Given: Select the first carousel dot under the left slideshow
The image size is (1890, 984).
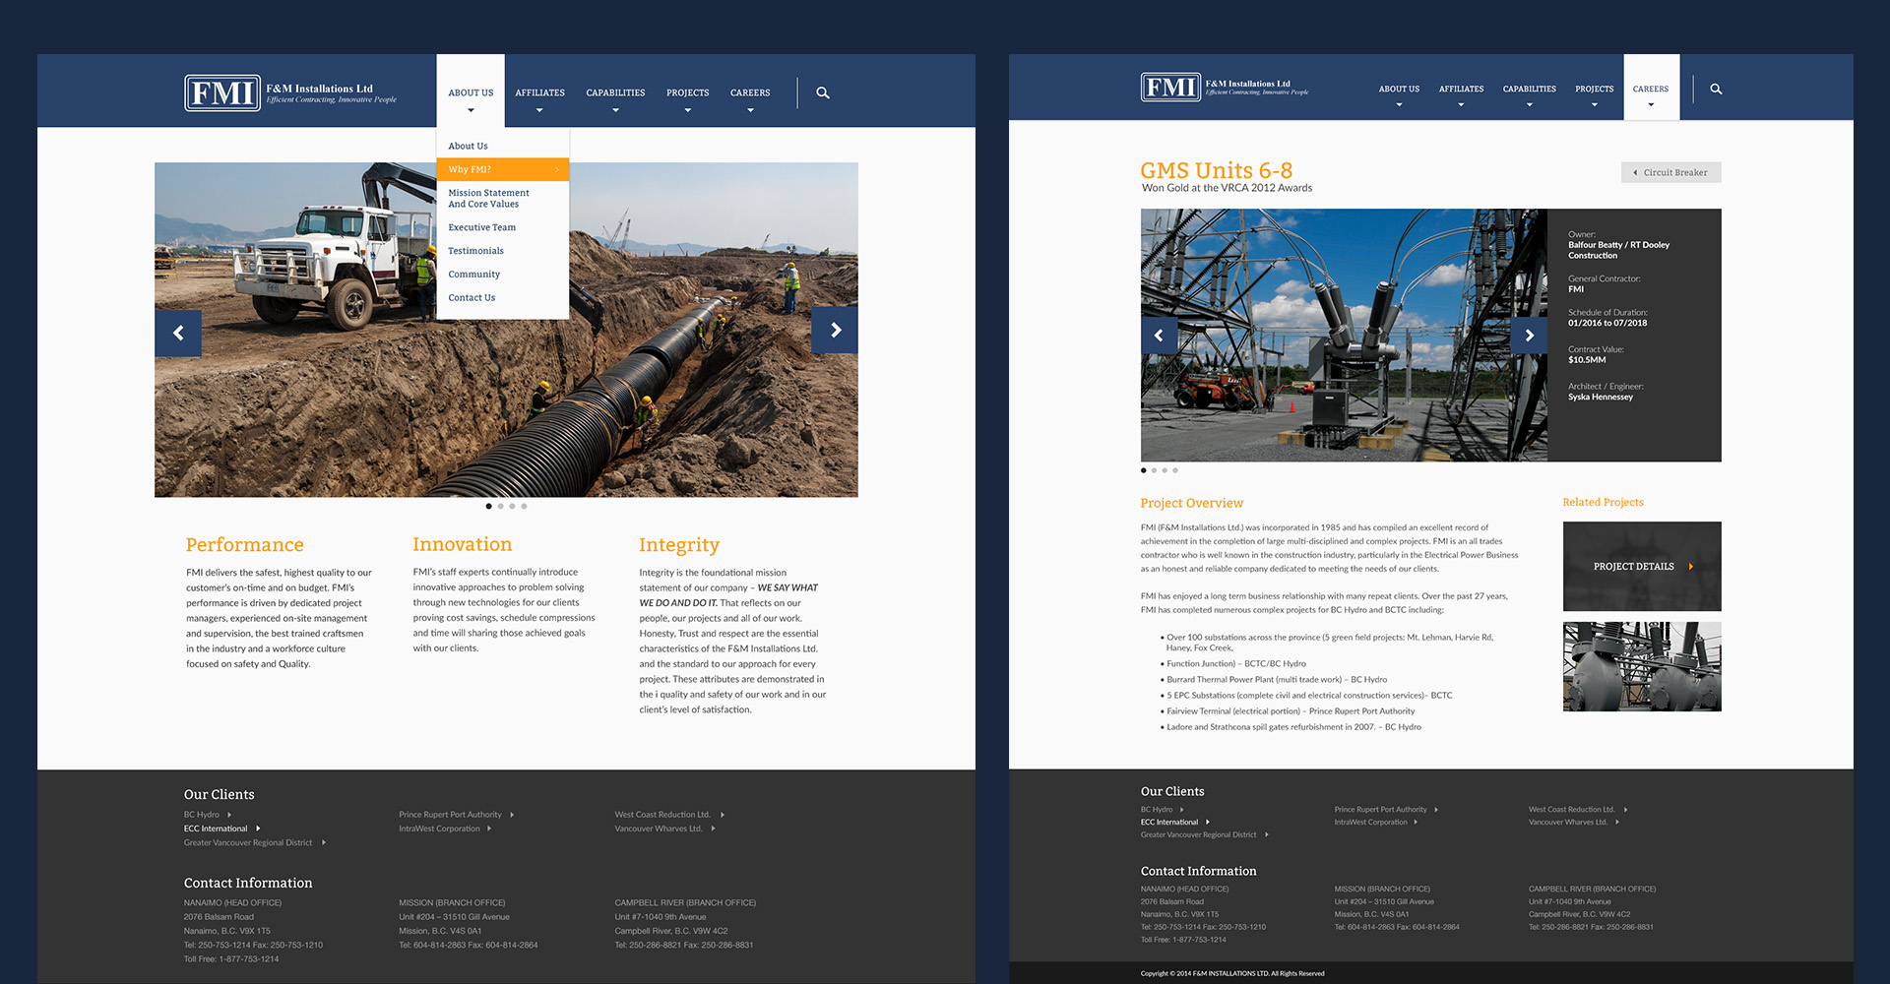Looking at the screenshot, I should click(489, 506).
